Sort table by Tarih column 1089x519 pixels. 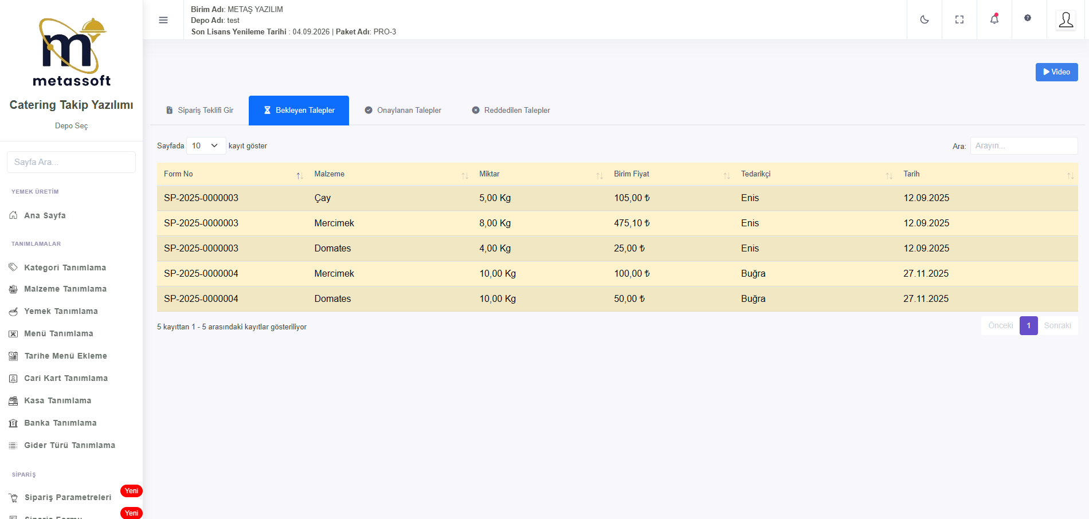[x=987, y=174]
